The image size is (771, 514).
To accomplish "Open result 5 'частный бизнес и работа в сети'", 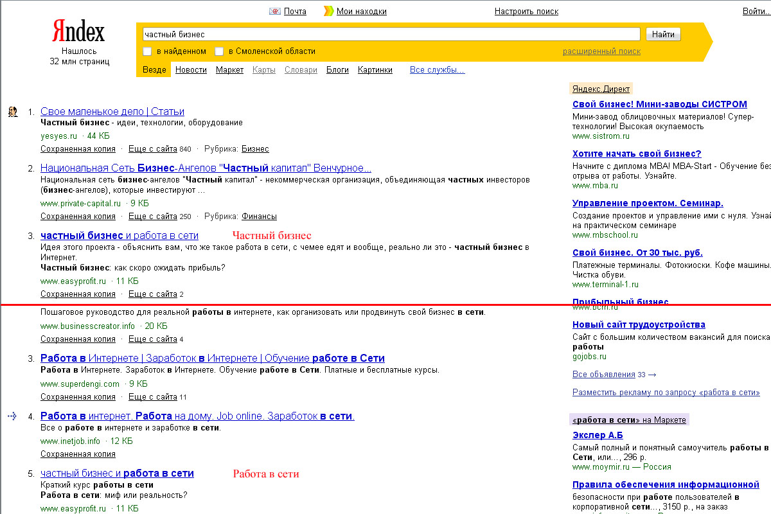I will 117,473.
